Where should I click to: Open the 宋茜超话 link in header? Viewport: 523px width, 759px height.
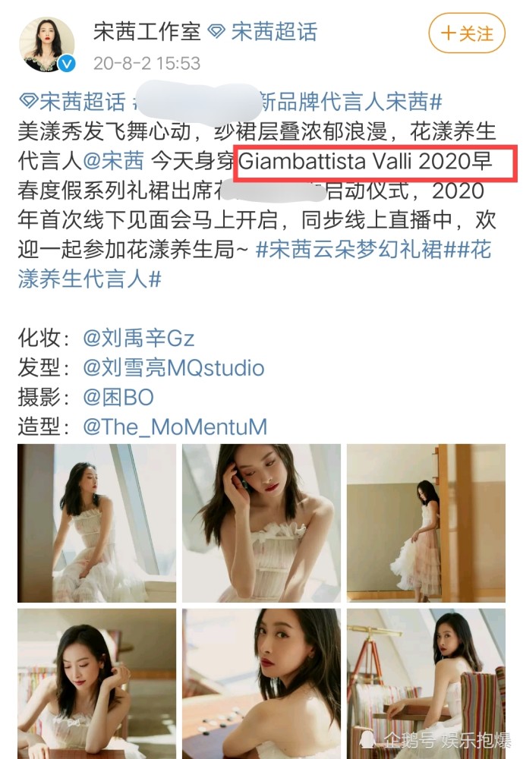pos(274,32)
